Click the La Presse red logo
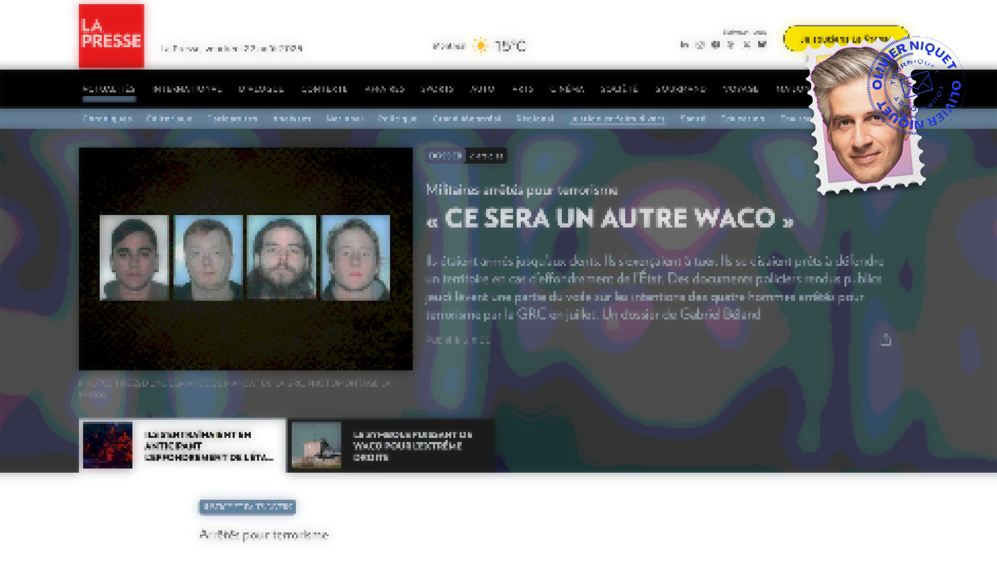 click(x=111, y=36)
